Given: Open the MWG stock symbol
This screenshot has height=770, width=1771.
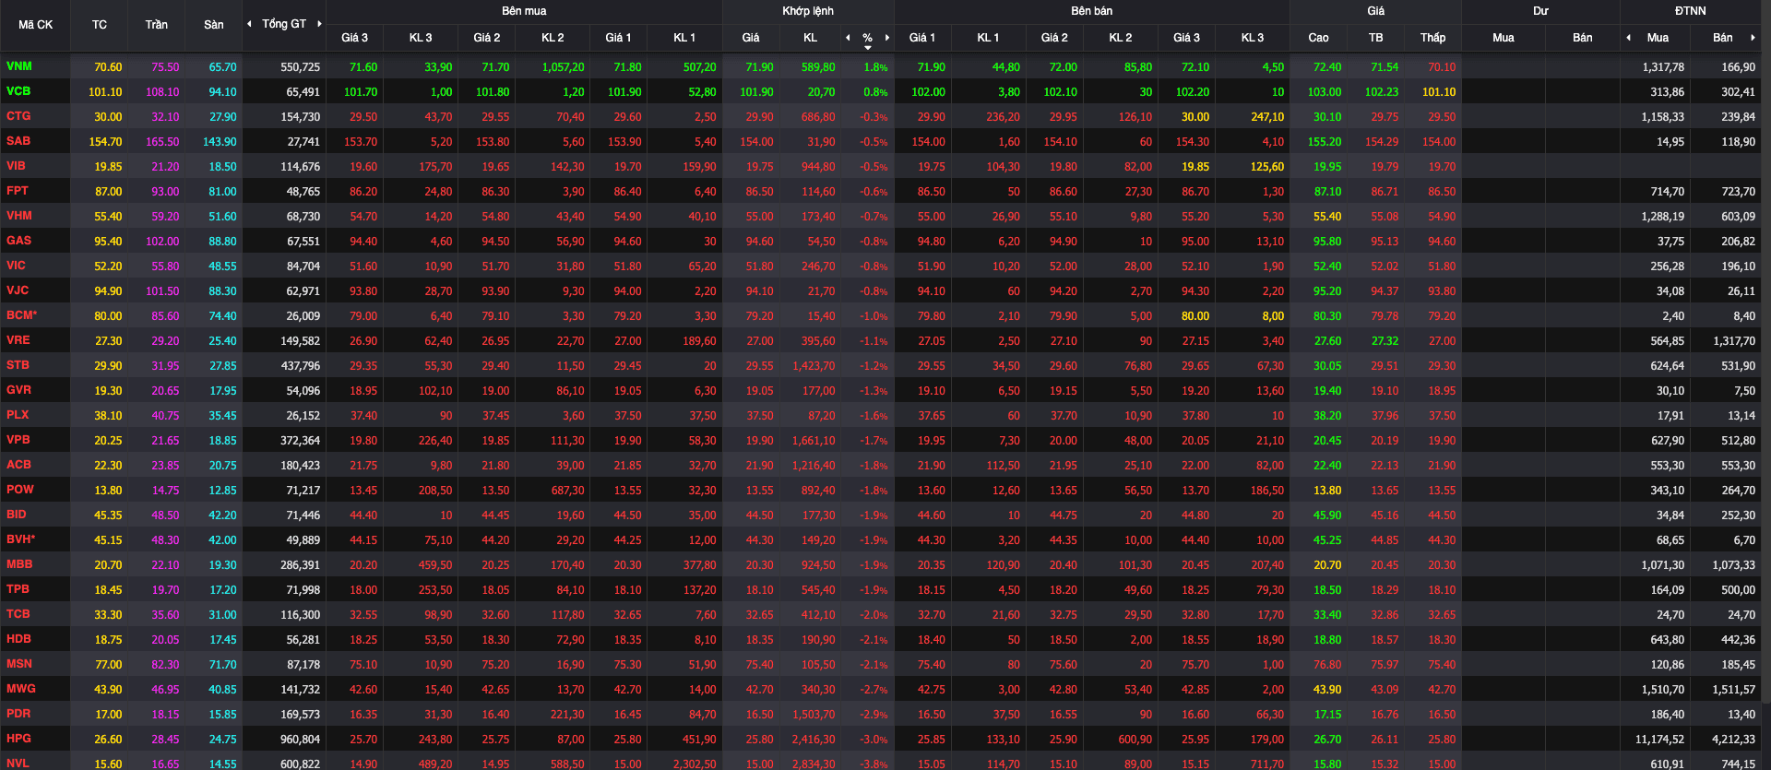Looking at the screenshot, I should [x=21, y=689].
